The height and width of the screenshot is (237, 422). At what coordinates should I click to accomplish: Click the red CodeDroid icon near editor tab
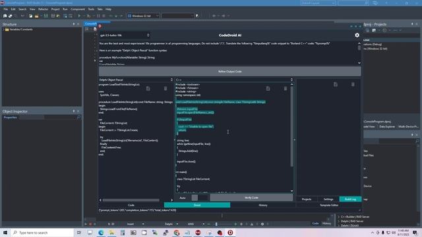point(100,26)
